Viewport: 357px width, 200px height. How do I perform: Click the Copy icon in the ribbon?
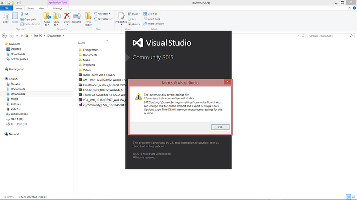[6, 18]
